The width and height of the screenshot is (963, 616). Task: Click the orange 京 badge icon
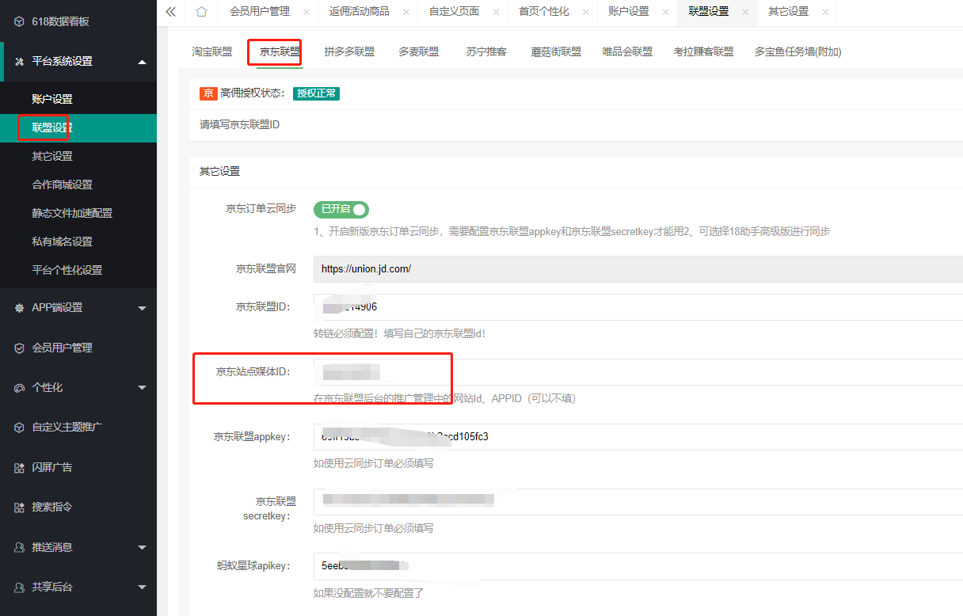click(x=208, y=93)
